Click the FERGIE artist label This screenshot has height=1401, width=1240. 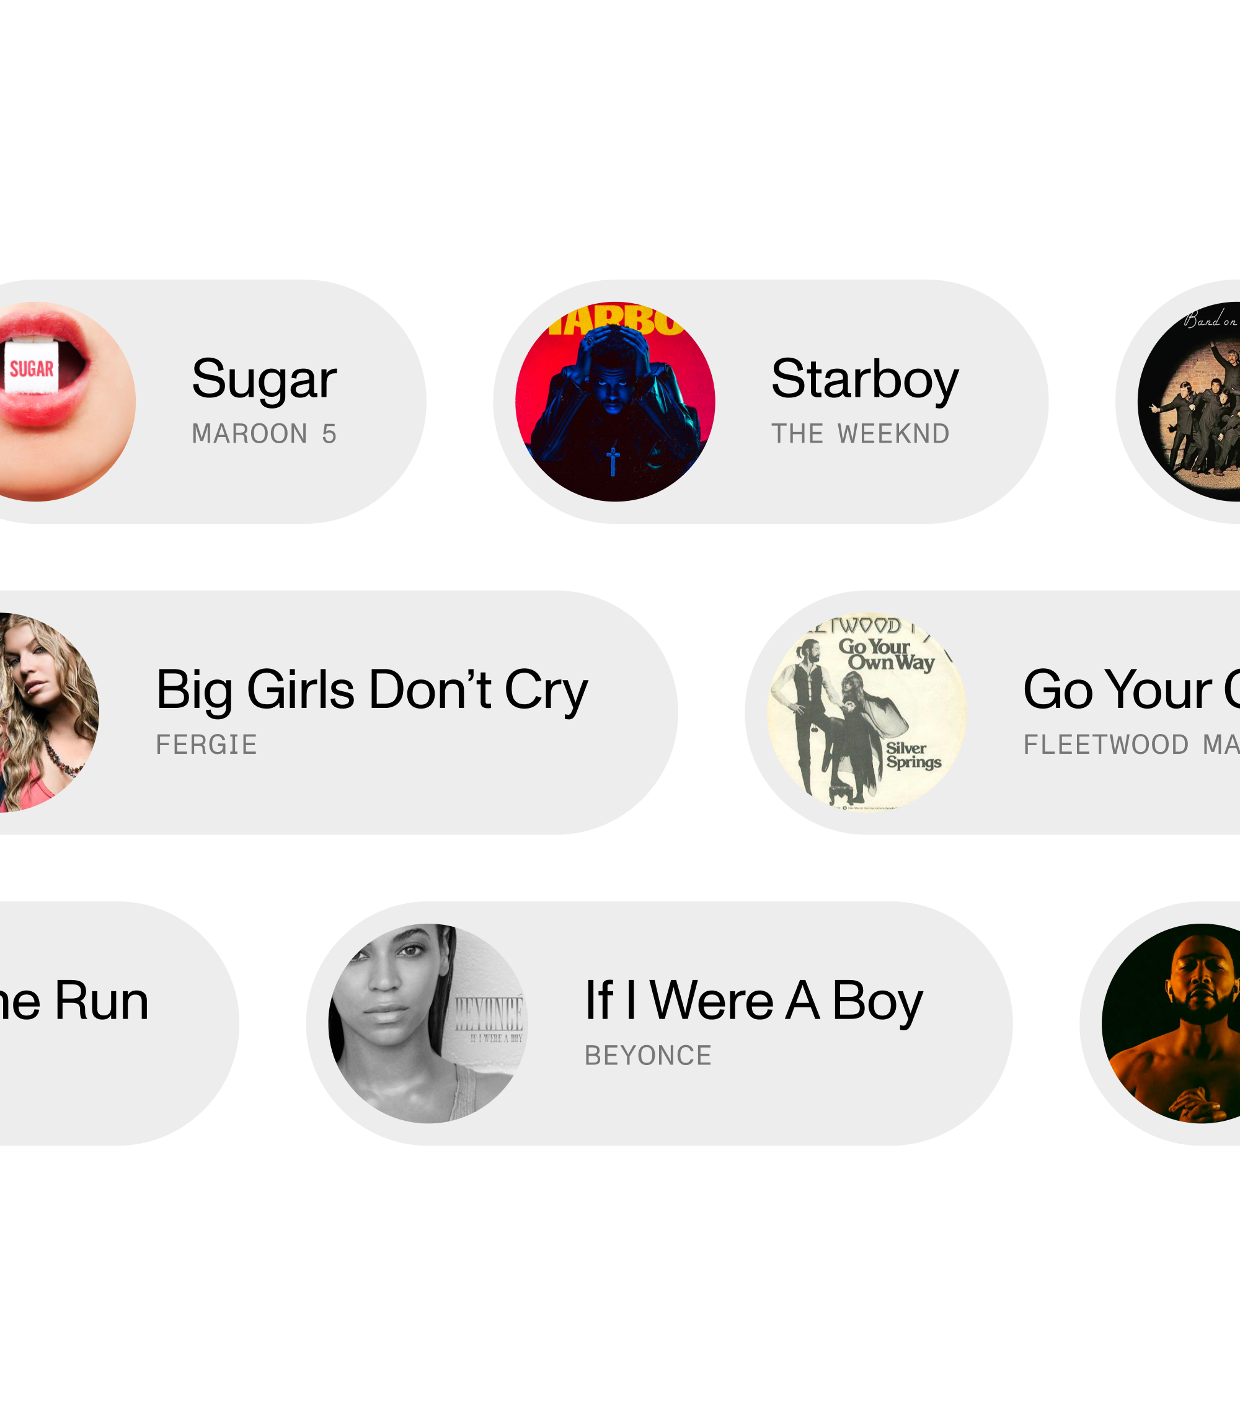tap(206, 745)
